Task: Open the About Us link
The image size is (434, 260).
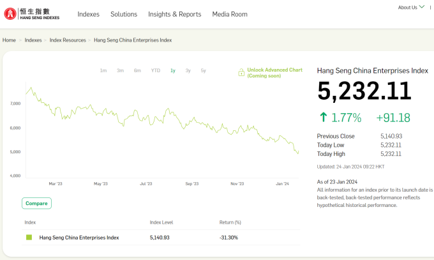Action: (x=407, y=8)
